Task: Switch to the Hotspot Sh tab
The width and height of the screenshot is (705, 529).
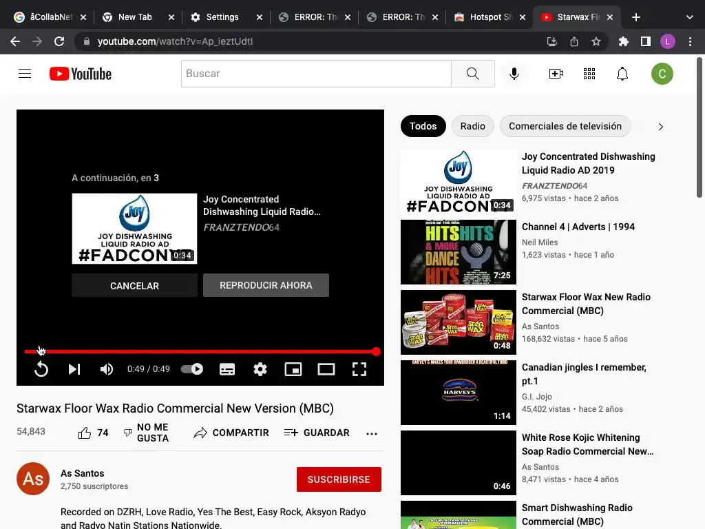Action: 490,17
